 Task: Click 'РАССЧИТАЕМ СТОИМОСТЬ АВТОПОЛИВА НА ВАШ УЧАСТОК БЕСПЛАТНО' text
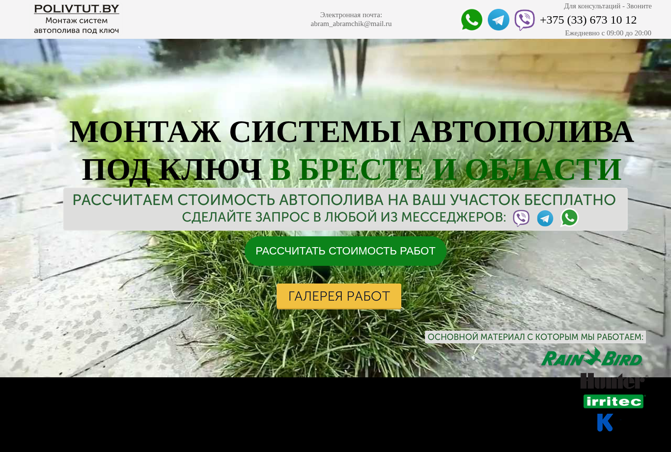click(344, 200)
